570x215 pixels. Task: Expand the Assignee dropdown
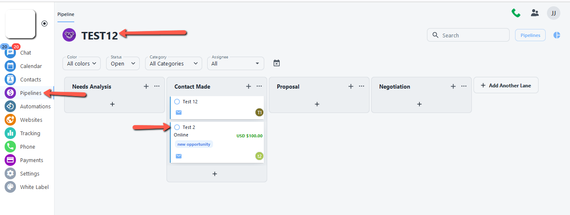[x=235, y=63]
